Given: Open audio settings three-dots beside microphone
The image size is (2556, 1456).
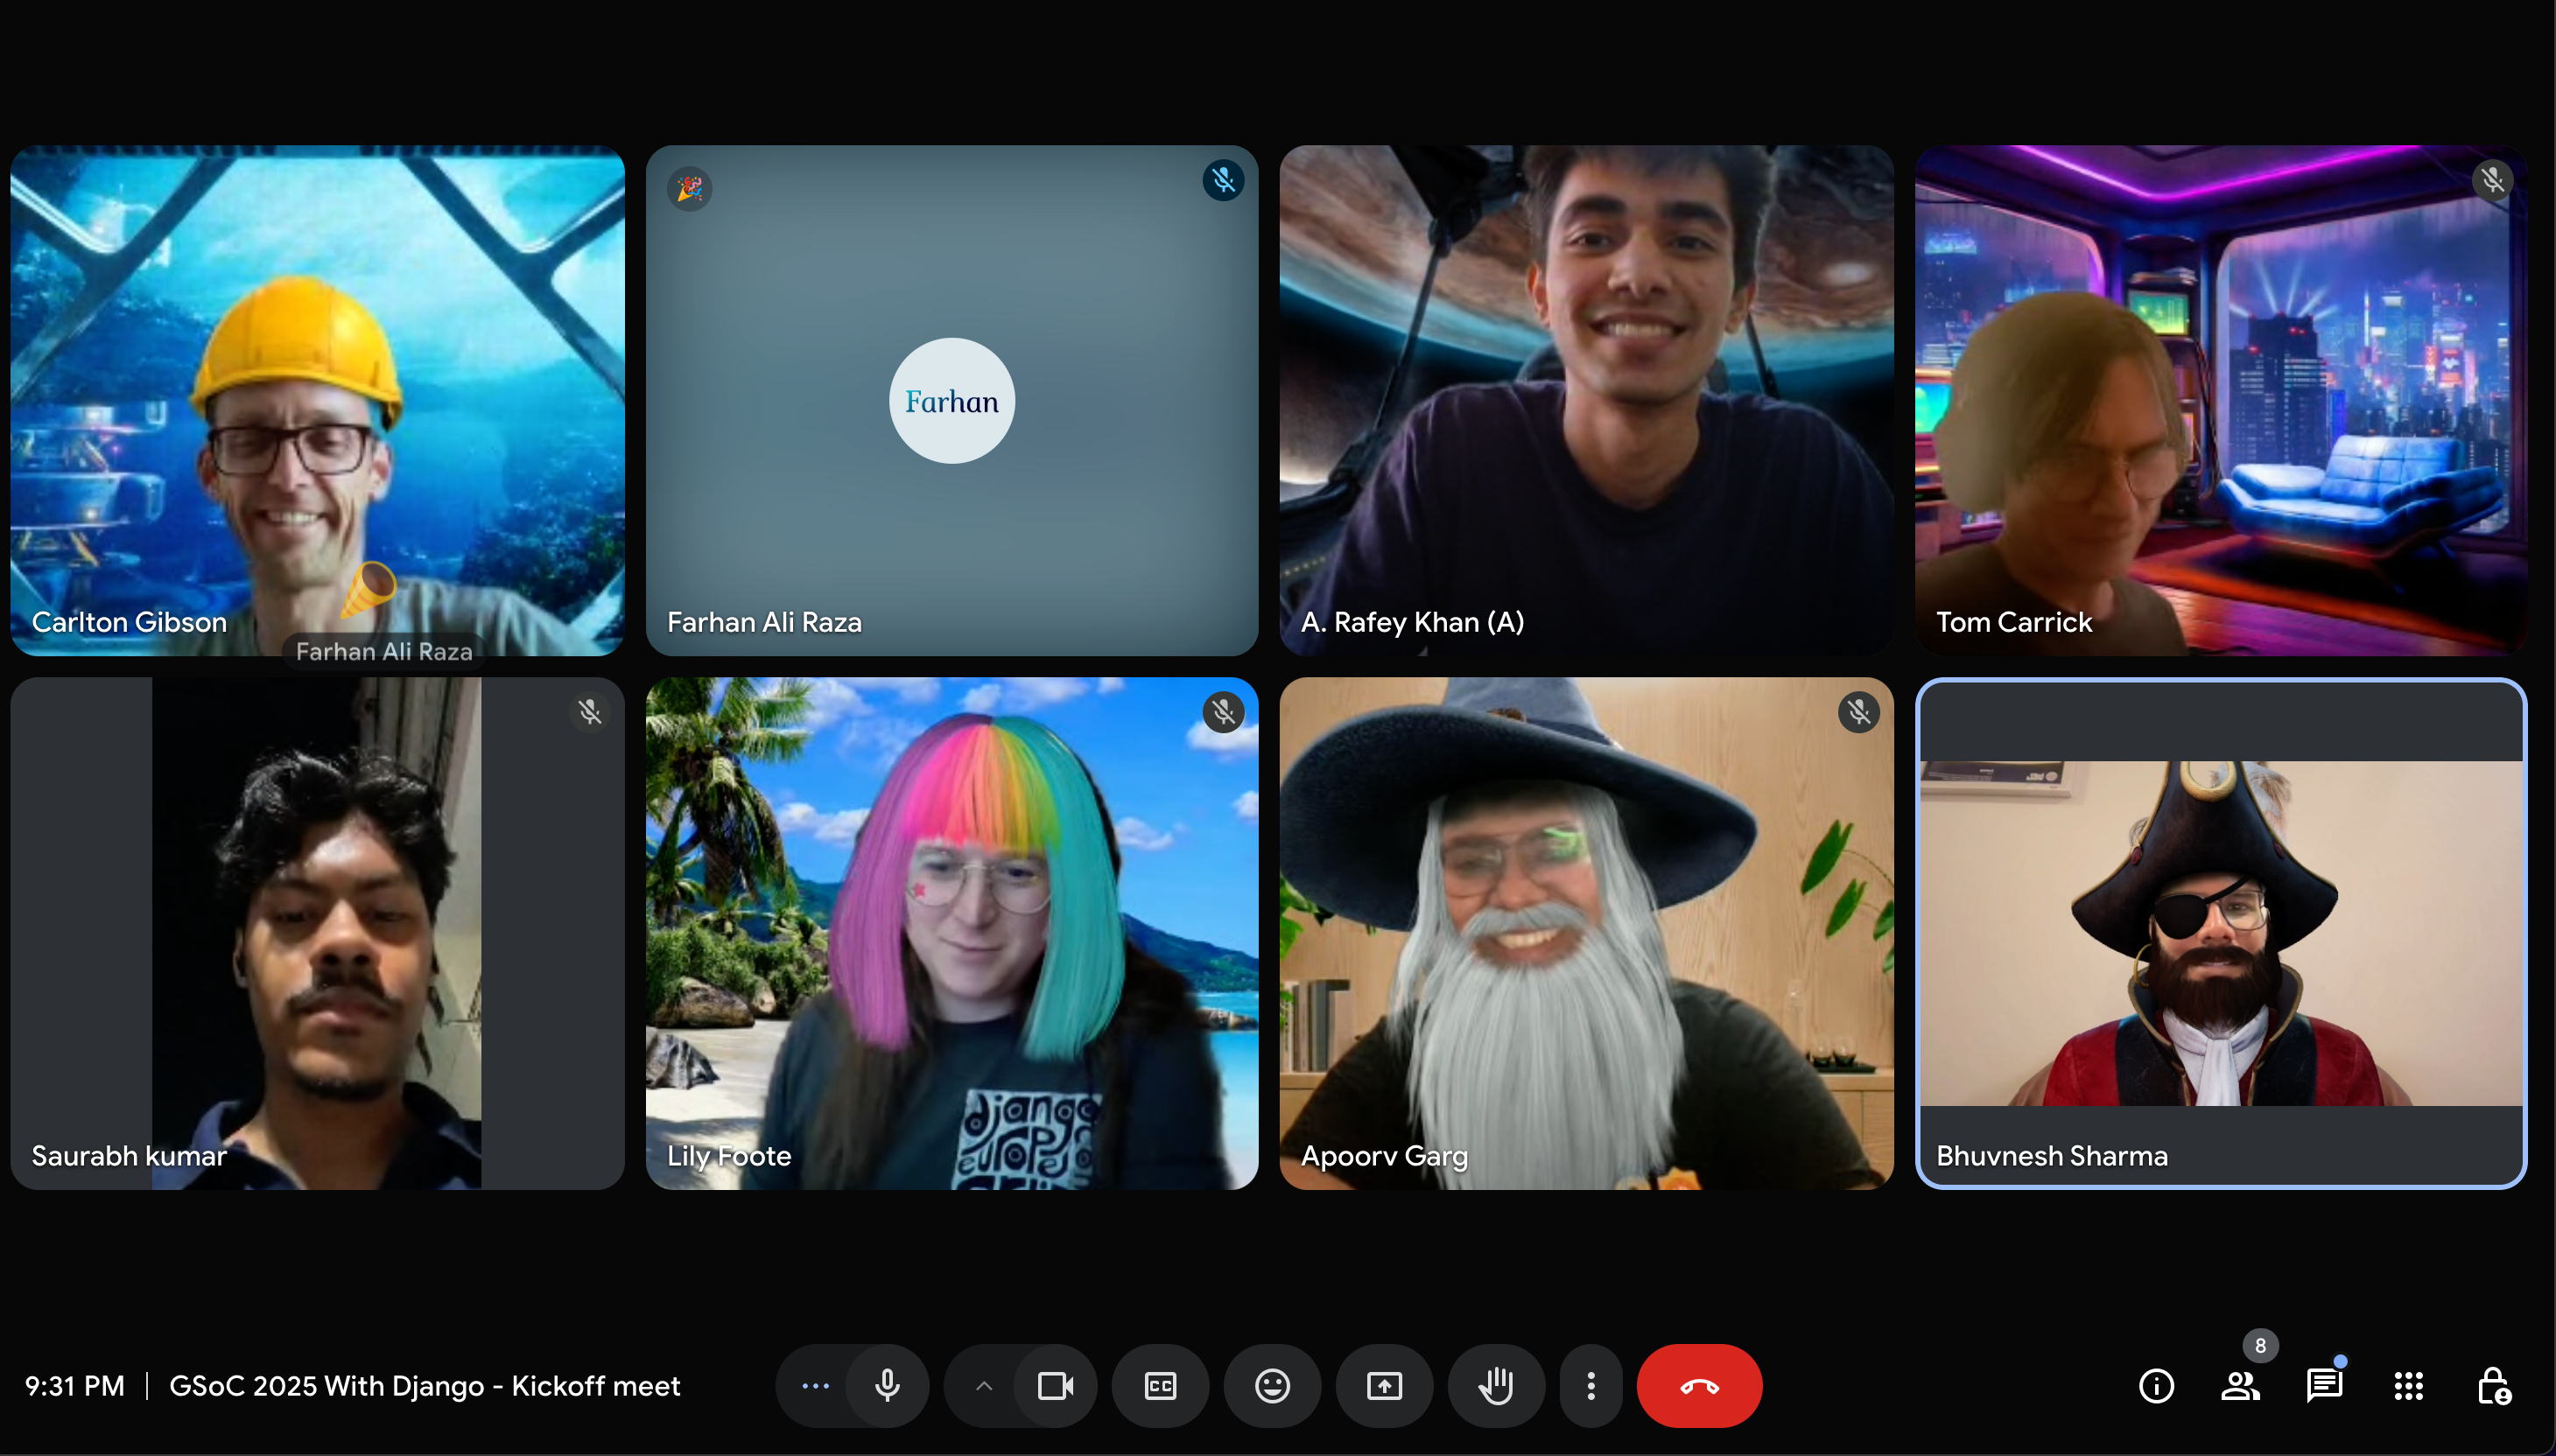Looking at the screenshot, I should pos(815,1386).
